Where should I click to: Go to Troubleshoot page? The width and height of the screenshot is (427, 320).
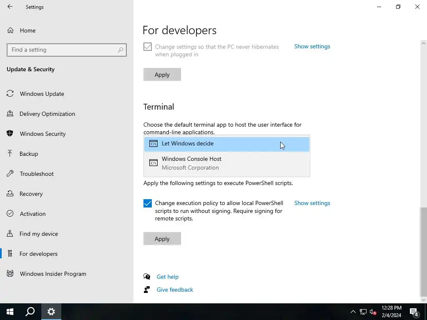pyautogui.click(x=37, y=174)
